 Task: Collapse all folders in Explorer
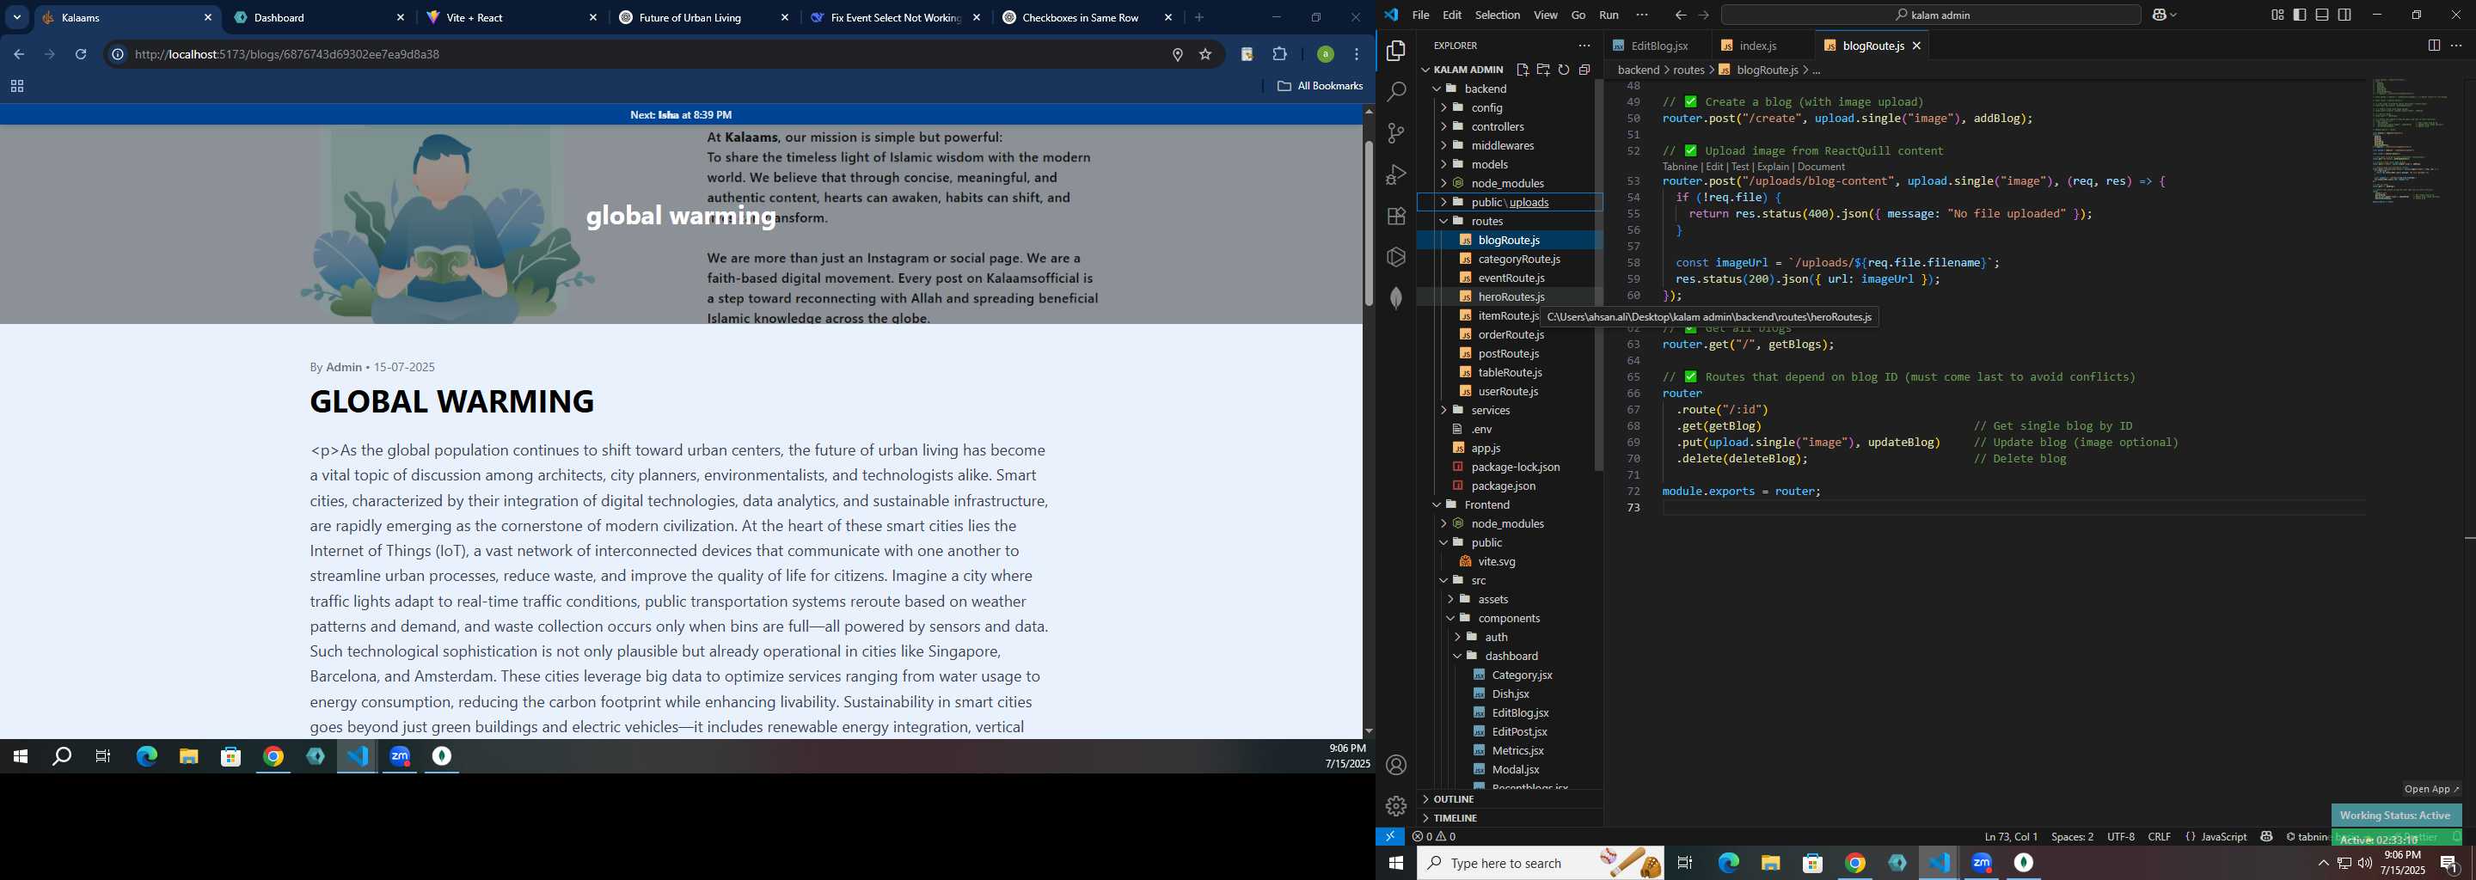point(1584,69)
